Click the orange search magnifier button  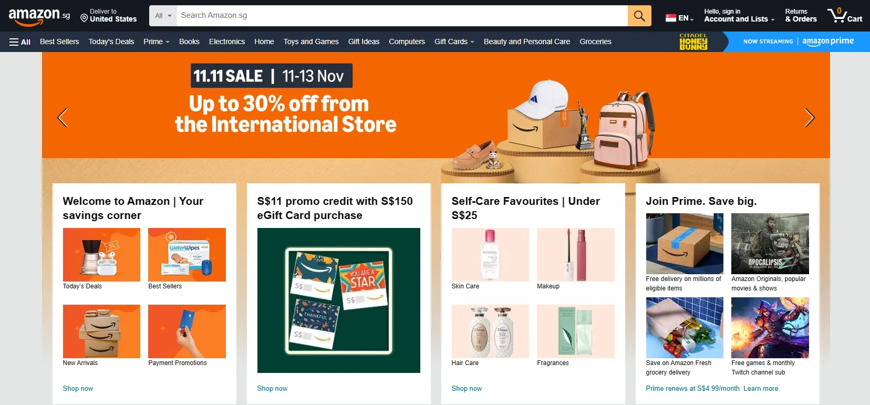coord(639,16)
